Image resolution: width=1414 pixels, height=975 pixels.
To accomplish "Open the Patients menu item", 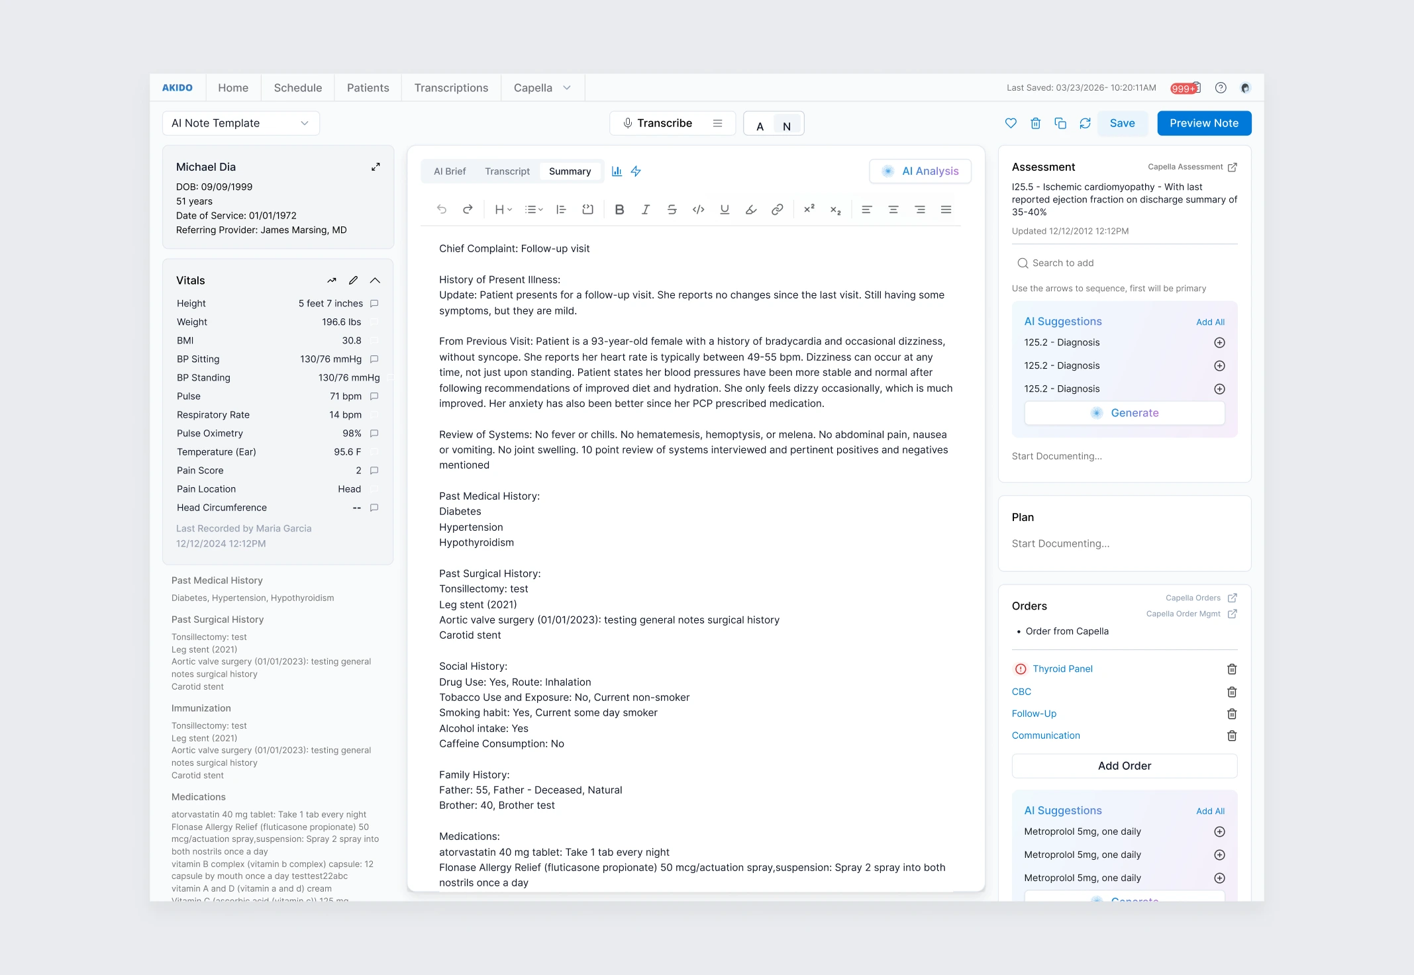I will (368, 88).
